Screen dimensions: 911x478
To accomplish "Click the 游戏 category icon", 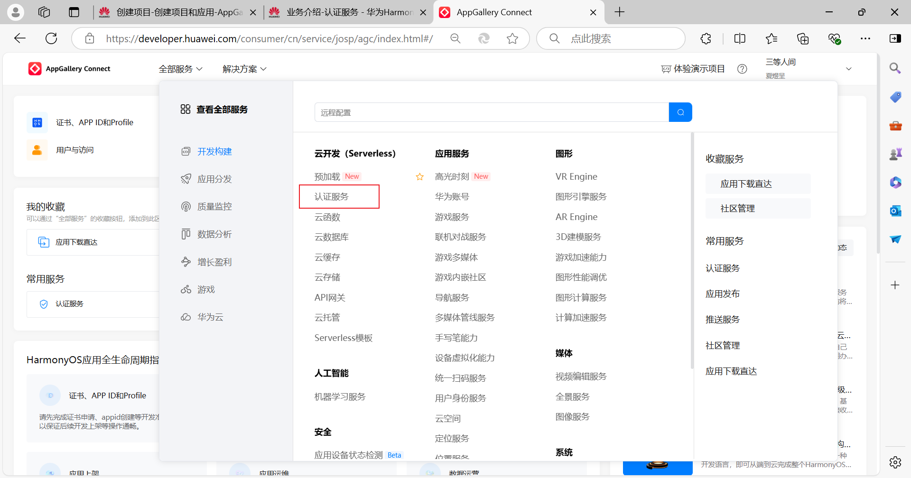I will [x=186, y=289].
